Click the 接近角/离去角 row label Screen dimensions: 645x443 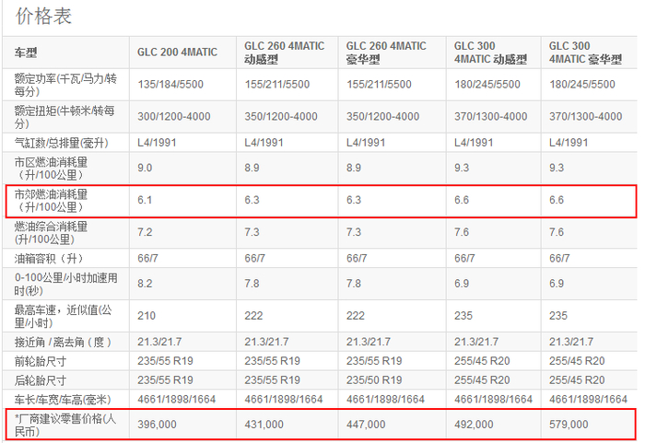[63, 342]
